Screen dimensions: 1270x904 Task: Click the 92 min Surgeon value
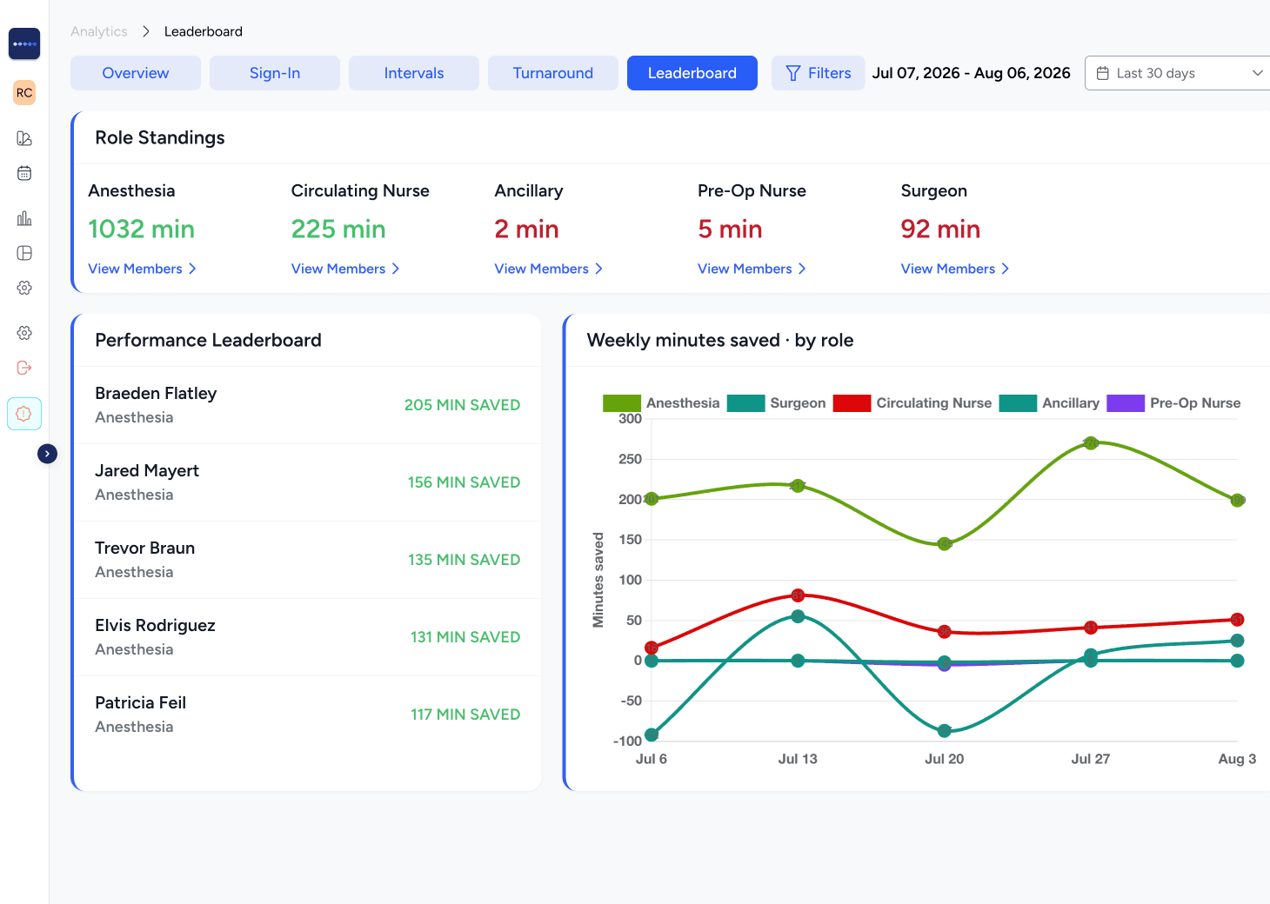click(940, 229)
